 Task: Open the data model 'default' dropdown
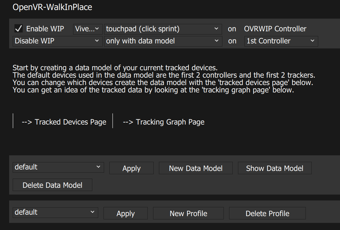(x=58, y=167)
